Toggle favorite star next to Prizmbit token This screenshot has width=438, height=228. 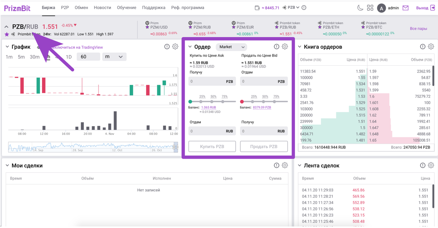pos(7,34)
